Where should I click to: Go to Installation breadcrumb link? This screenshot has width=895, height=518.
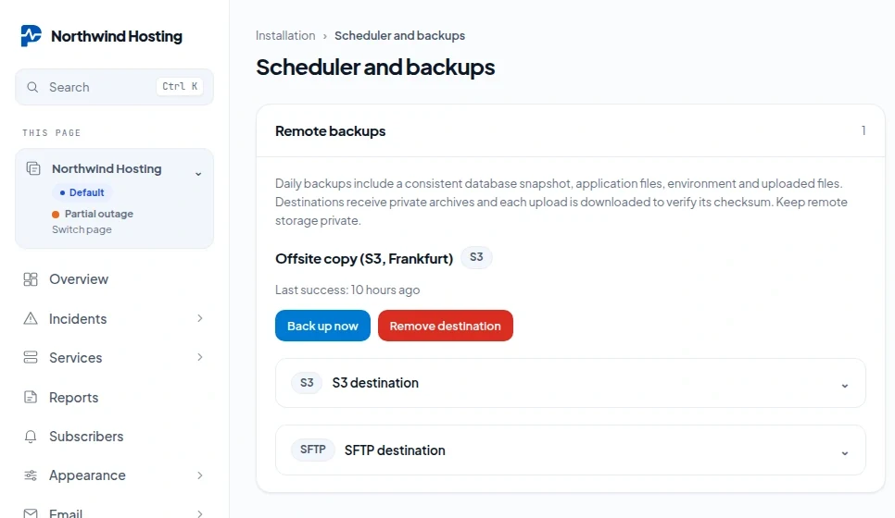pyautogui.click(x=285, y=35)
